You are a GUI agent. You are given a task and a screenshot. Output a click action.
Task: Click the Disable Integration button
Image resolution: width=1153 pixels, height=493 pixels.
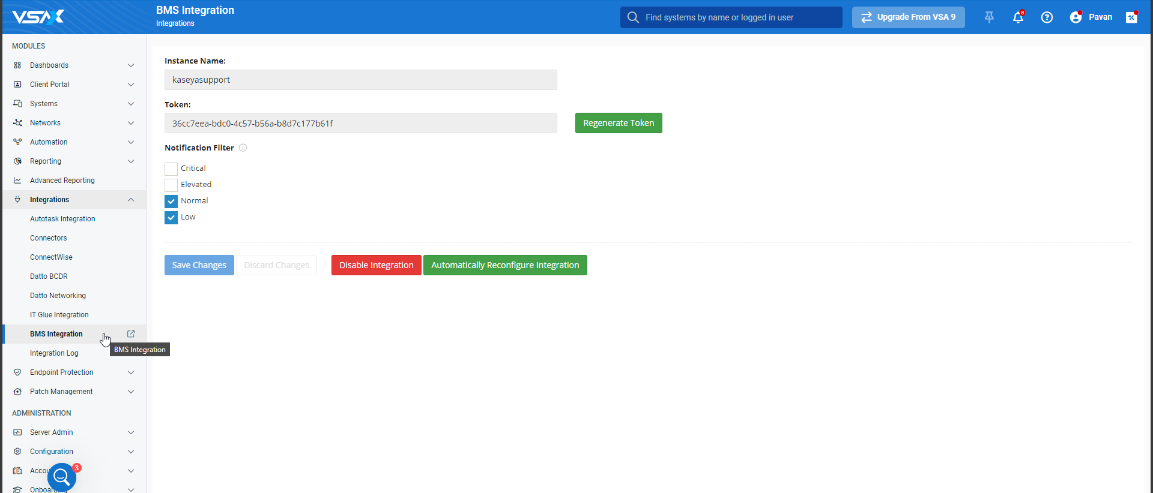pyautogui.click(x=376, y=265)
